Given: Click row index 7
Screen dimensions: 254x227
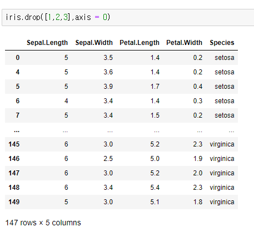Looking at the screenshot, I should (18, 115).
